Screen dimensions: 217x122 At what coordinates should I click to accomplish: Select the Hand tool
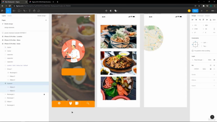(x=34, y=11)
